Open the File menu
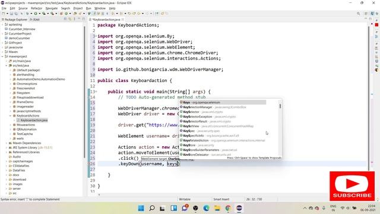The width and height of the screenshot is (380, 214). point(4,8)
